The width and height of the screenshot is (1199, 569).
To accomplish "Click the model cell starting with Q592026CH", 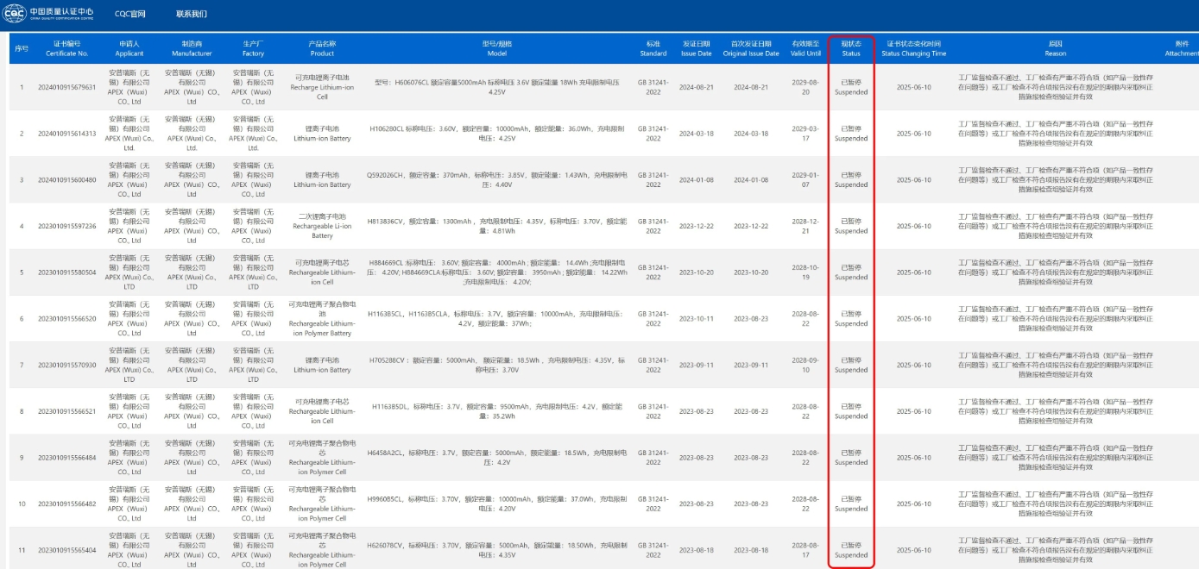I will (497, 180).
